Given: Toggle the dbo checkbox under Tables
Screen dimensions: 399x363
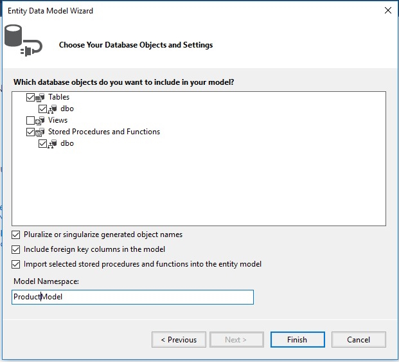Looking at the screenshot, I should click(42, 109).
